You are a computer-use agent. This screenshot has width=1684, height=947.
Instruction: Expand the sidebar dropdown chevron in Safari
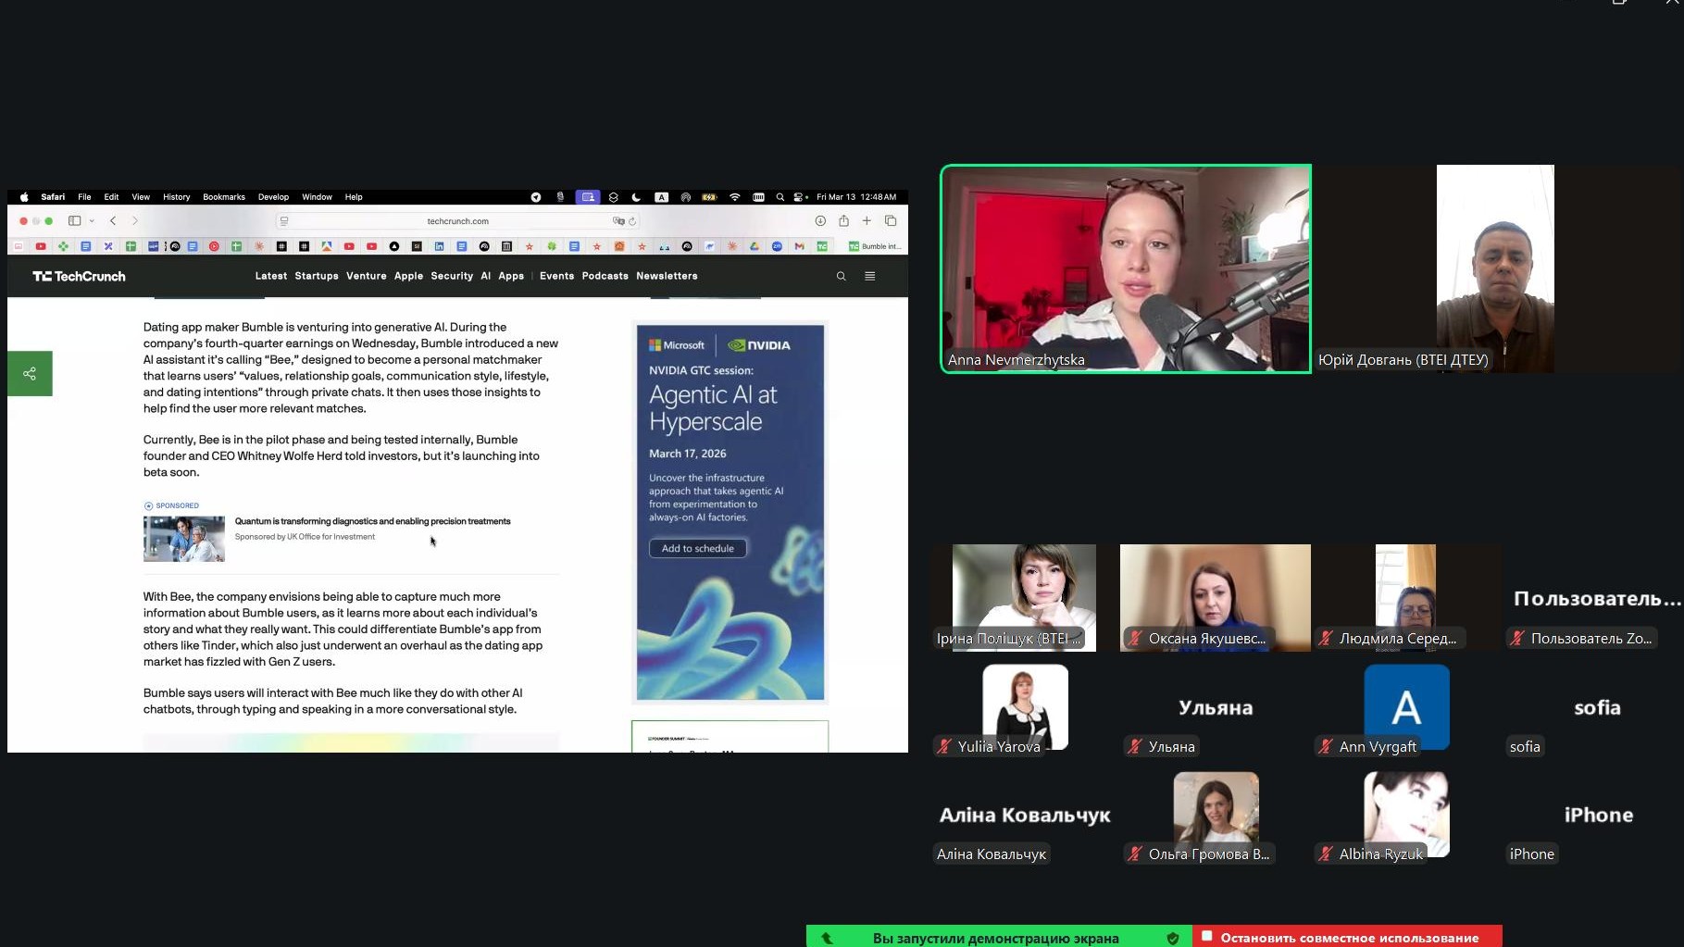pyautogui.click(x=92, y=221)
